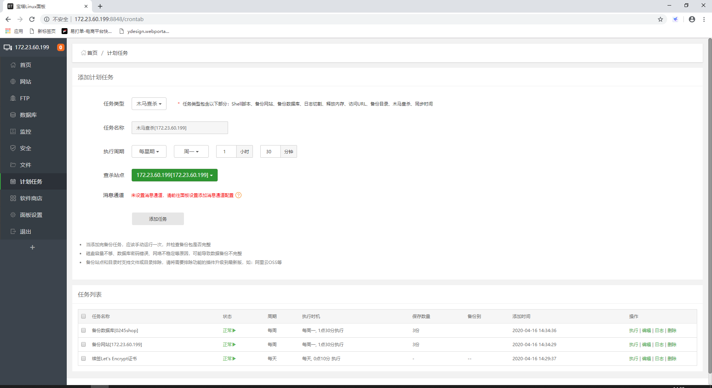Click the 计划任务 calendar icon in sidebar

[13, 181]
